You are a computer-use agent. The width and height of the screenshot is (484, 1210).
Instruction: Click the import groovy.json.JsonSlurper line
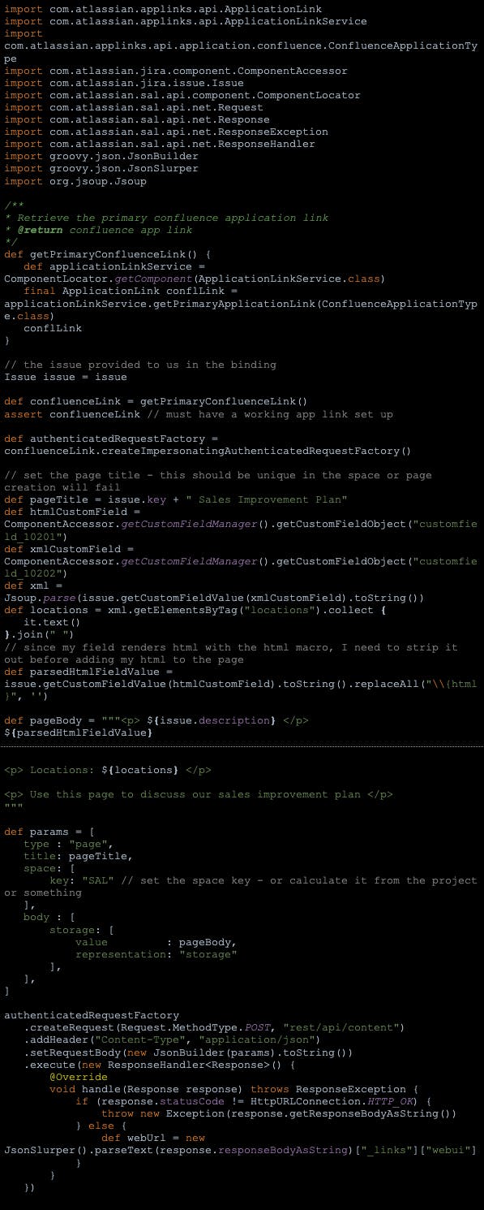coord(101,168)
